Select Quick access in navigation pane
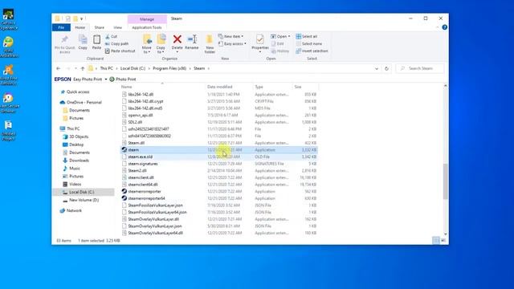 (78, 92)
